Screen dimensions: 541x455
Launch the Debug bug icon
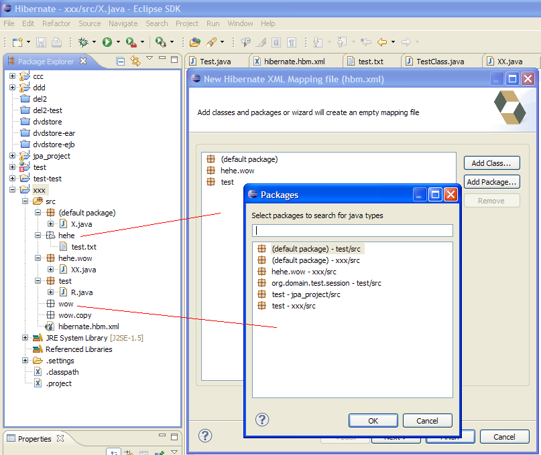click(83, 42)
